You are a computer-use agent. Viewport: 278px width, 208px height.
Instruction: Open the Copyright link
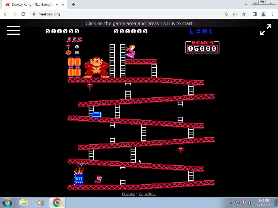147,194
